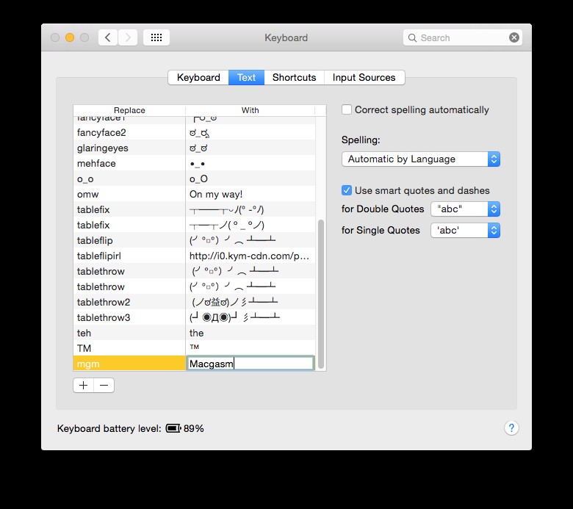Switch to the Keyboard tab

pyautogui.click(x=198, y=77)
